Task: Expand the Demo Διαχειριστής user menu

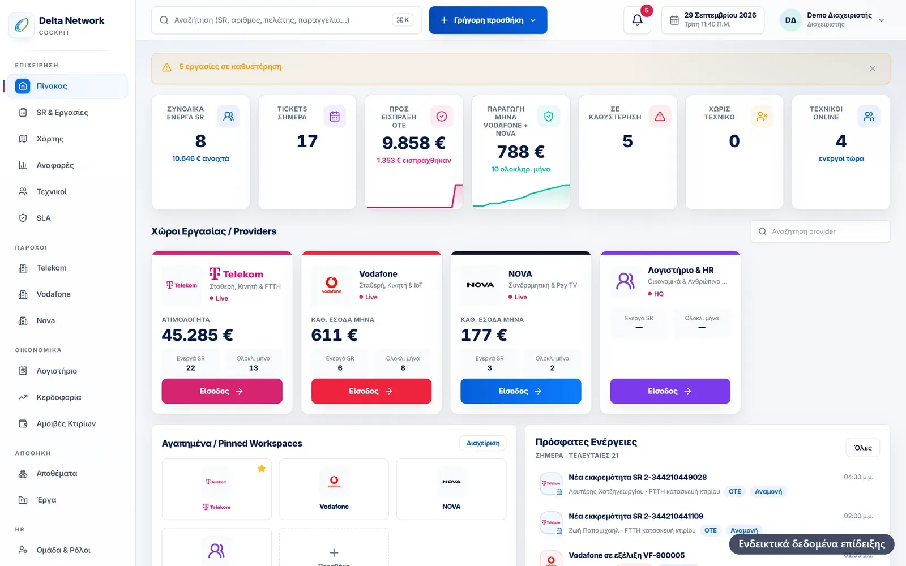Action: pyautogui.click(x=832, y=20)
